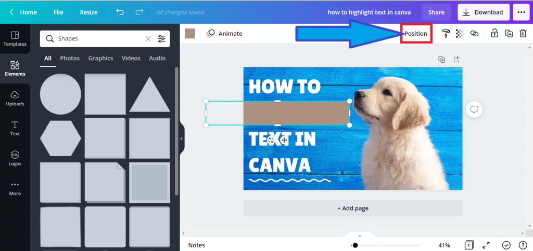533x251 pixels.
Task: Click the document title text
Action: click(x=369, y=12)
